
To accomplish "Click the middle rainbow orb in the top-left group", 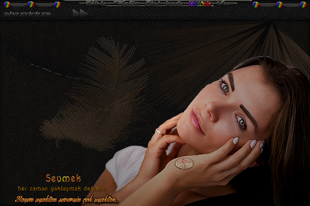I will [31, 4].
